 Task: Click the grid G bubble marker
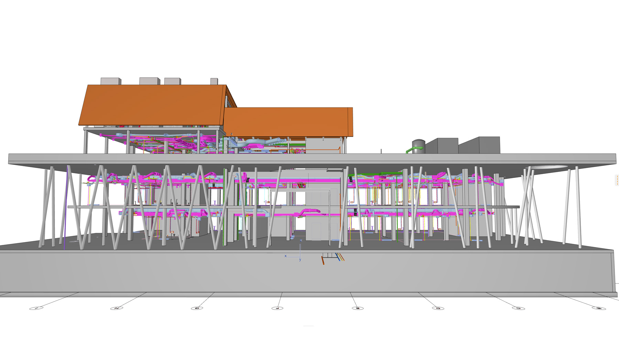point(197,308)
